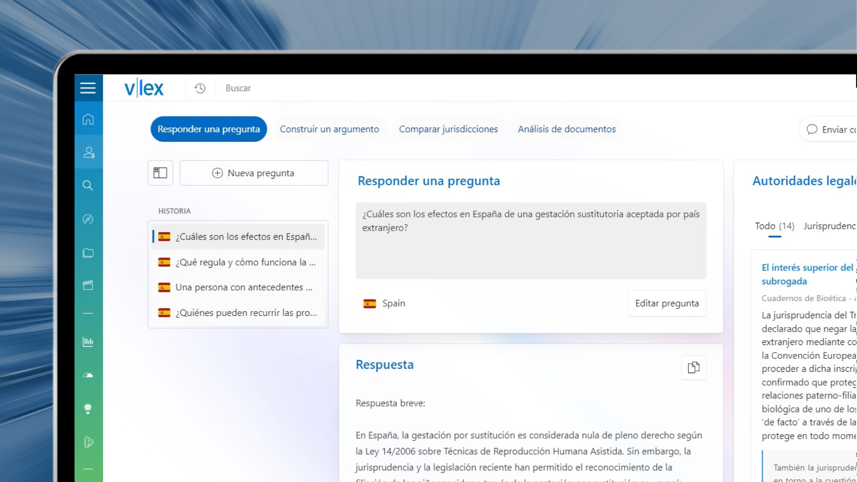The image size is (857, 482).
Task: Copy the Respuesta using the copy icon
Action: point(693,367)
